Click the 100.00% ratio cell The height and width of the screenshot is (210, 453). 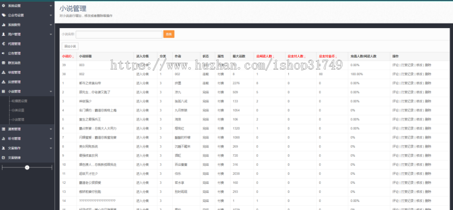coord(357,74)
